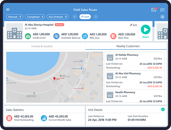Click the green Credit Limit card icon
Image resolution: width=171 pixels, height=130 pixels.
tap(28, 36)
